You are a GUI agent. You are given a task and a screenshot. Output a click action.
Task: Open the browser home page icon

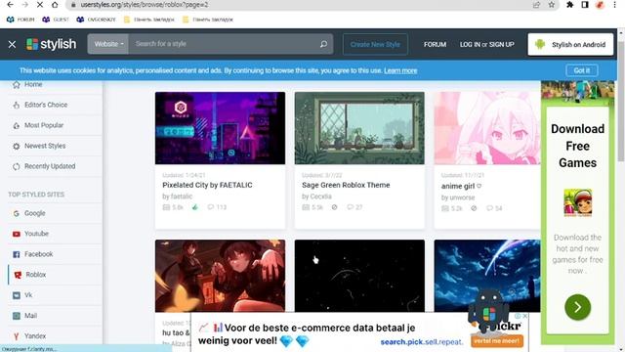coord(55,5)
